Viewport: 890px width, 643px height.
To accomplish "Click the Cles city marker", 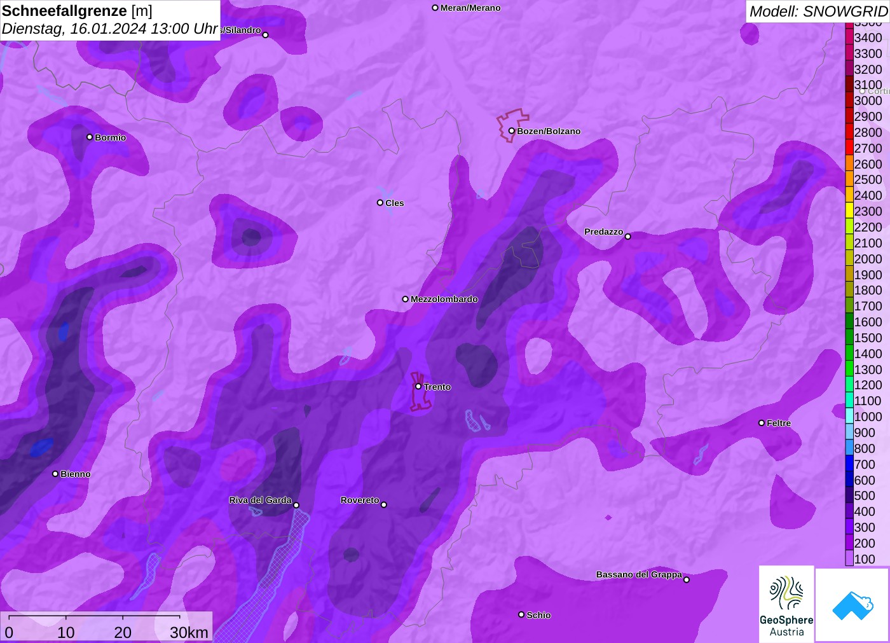I will point(380,203).
